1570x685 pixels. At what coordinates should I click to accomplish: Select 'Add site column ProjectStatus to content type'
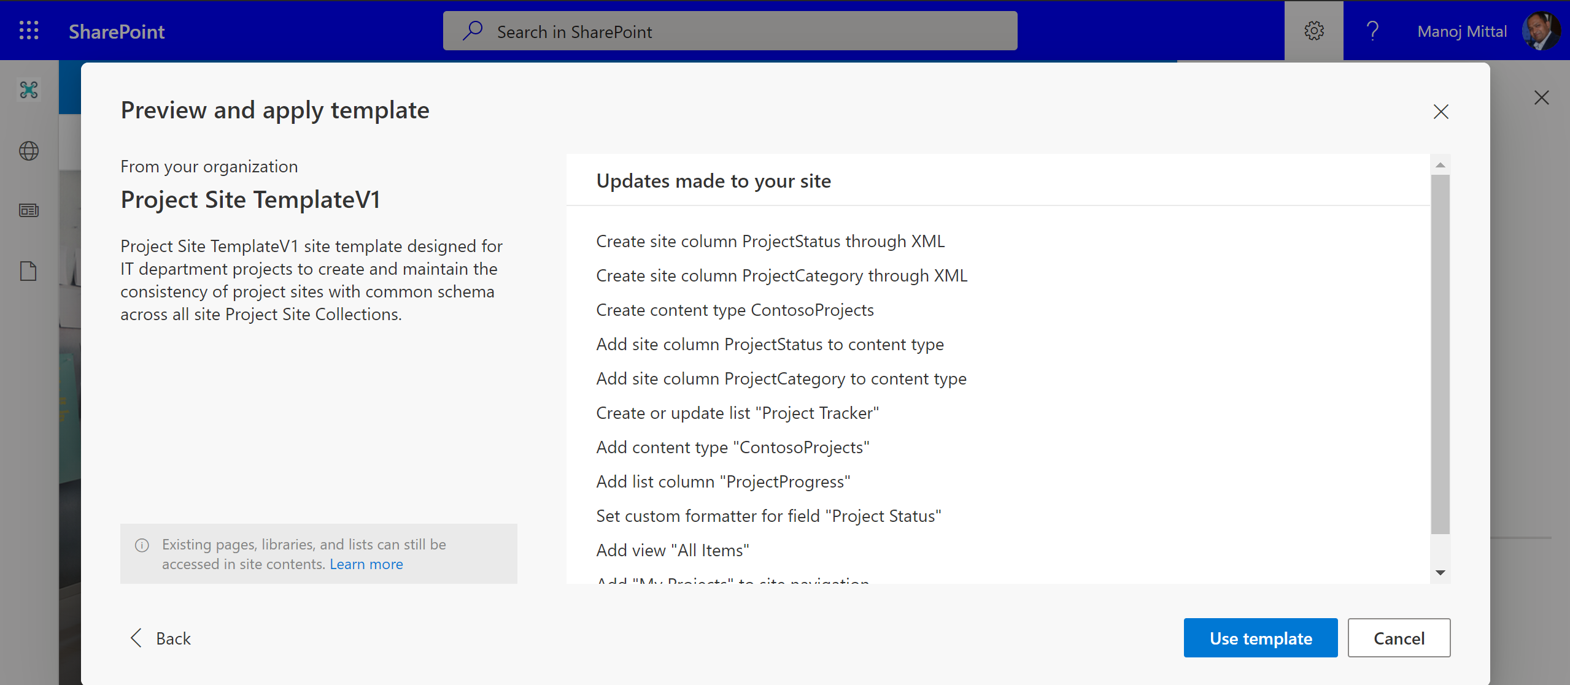pos(770,345)
